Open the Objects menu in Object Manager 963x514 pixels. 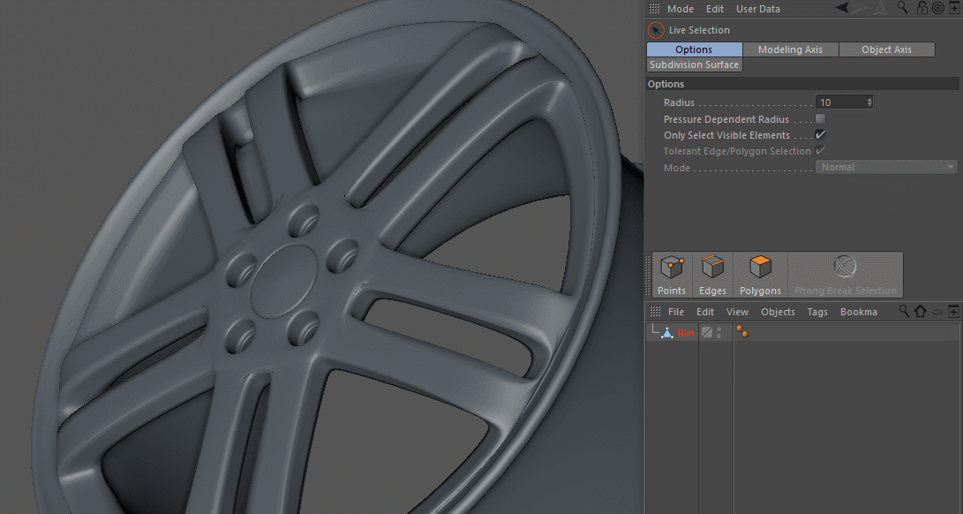pyautogui.click(x=778, y=312)
